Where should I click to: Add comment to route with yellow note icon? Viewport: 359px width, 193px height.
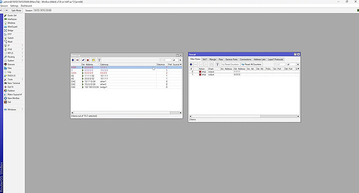(x=94, y=60)
